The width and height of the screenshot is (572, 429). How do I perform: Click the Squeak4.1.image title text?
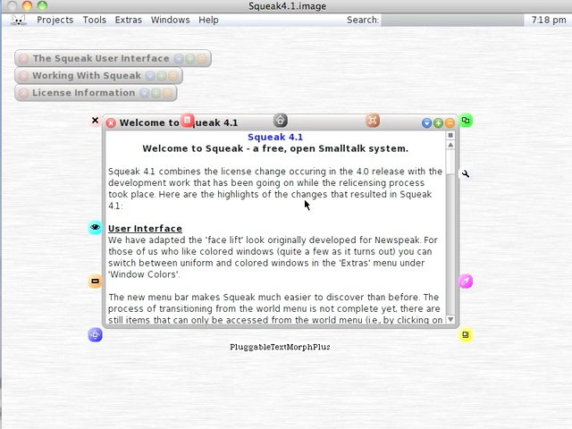(288, 6)
